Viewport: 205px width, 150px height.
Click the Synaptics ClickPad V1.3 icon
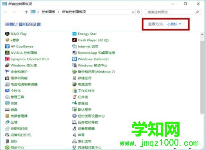[7, 59]
